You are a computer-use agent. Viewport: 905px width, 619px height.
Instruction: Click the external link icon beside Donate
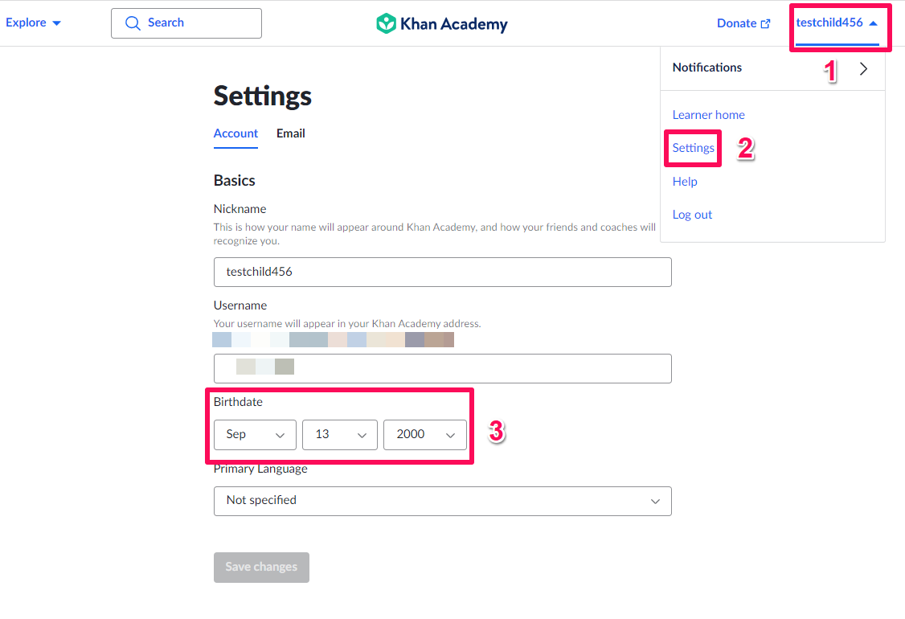click(765, 23)
